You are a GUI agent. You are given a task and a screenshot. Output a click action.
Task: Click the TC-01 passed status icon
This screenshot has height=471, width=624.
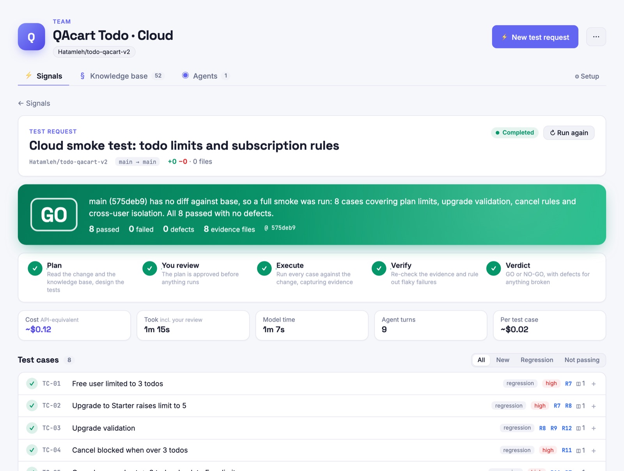[32, 384]
